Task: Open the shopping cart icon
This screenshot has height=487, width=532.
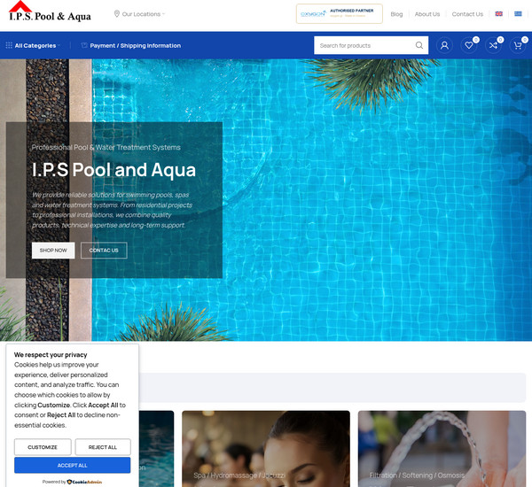Action: 518,45
